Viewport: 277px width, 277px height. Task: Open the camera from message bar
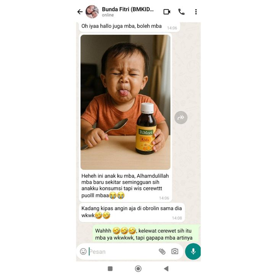[x=175, y=251]
